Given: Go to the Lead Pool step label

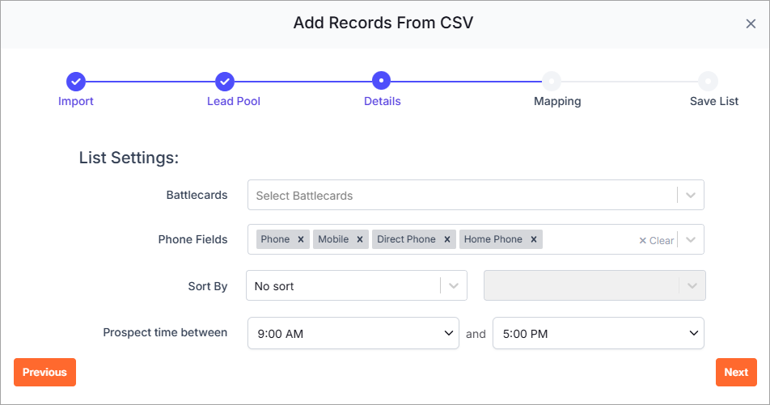Looking at the screenshot, I should coord(234,101).
